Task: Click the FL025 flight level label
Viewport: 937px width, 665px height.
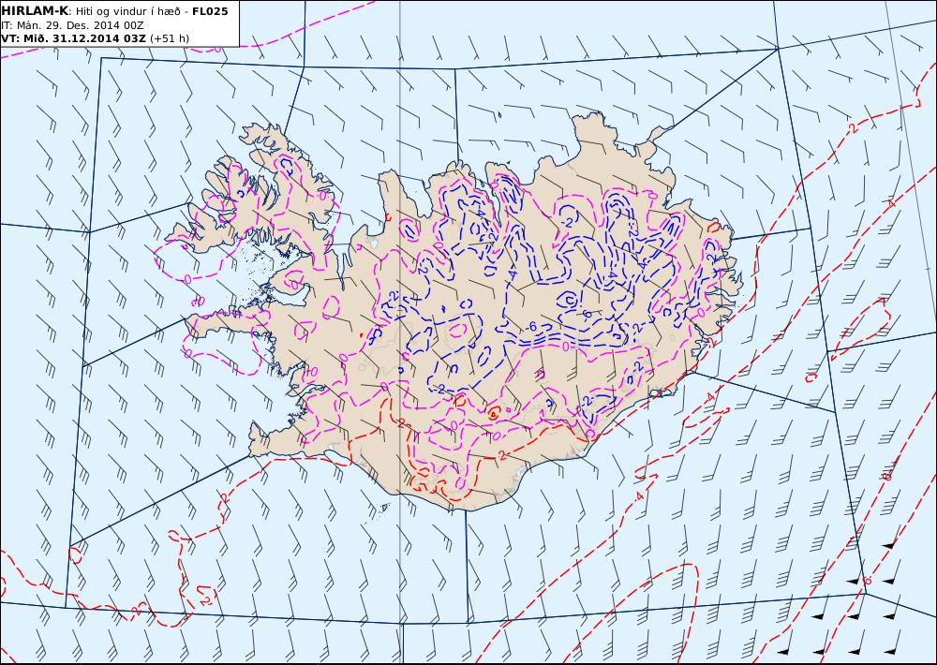Action: (x=210, y=11)
